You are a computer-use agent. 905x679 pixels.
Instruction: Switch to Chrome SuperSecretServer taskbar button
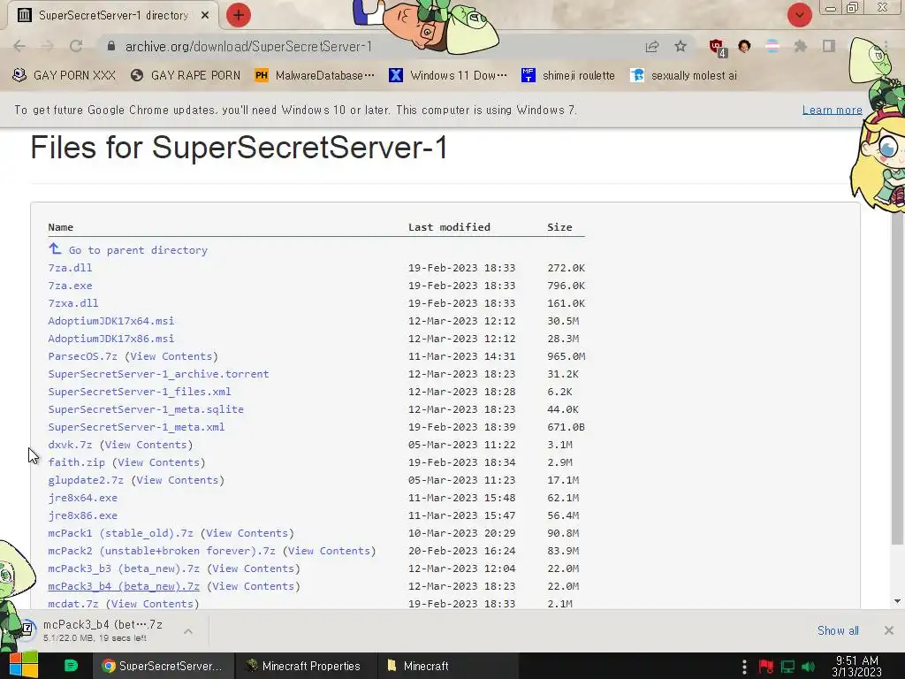pos(164,666)
